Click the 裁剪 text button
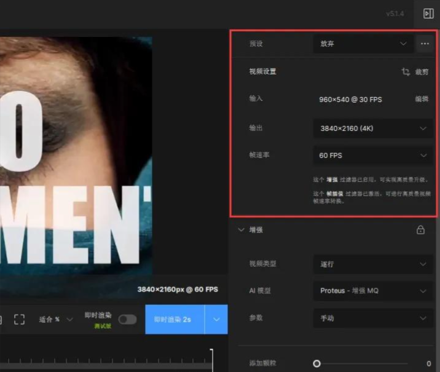440x372 pixels. point(422,72)
